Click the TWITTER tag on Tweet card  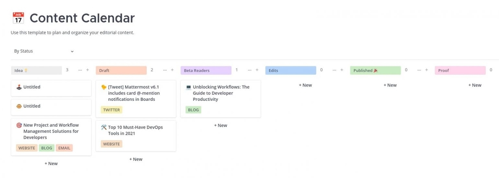coord(111,110)
